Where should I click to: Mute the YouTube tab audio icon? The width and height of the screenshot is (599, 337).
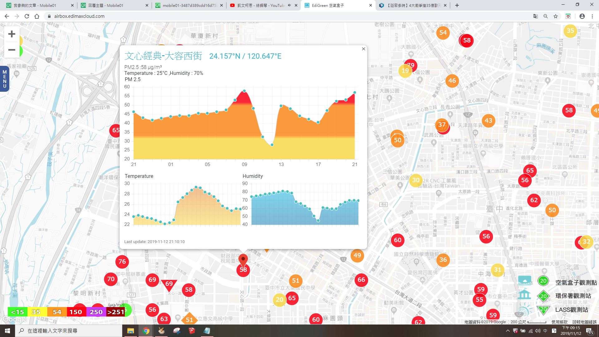click(x=289, y=5)
